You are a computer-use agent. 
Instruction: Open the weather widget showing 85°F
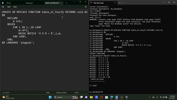point(9,97)
